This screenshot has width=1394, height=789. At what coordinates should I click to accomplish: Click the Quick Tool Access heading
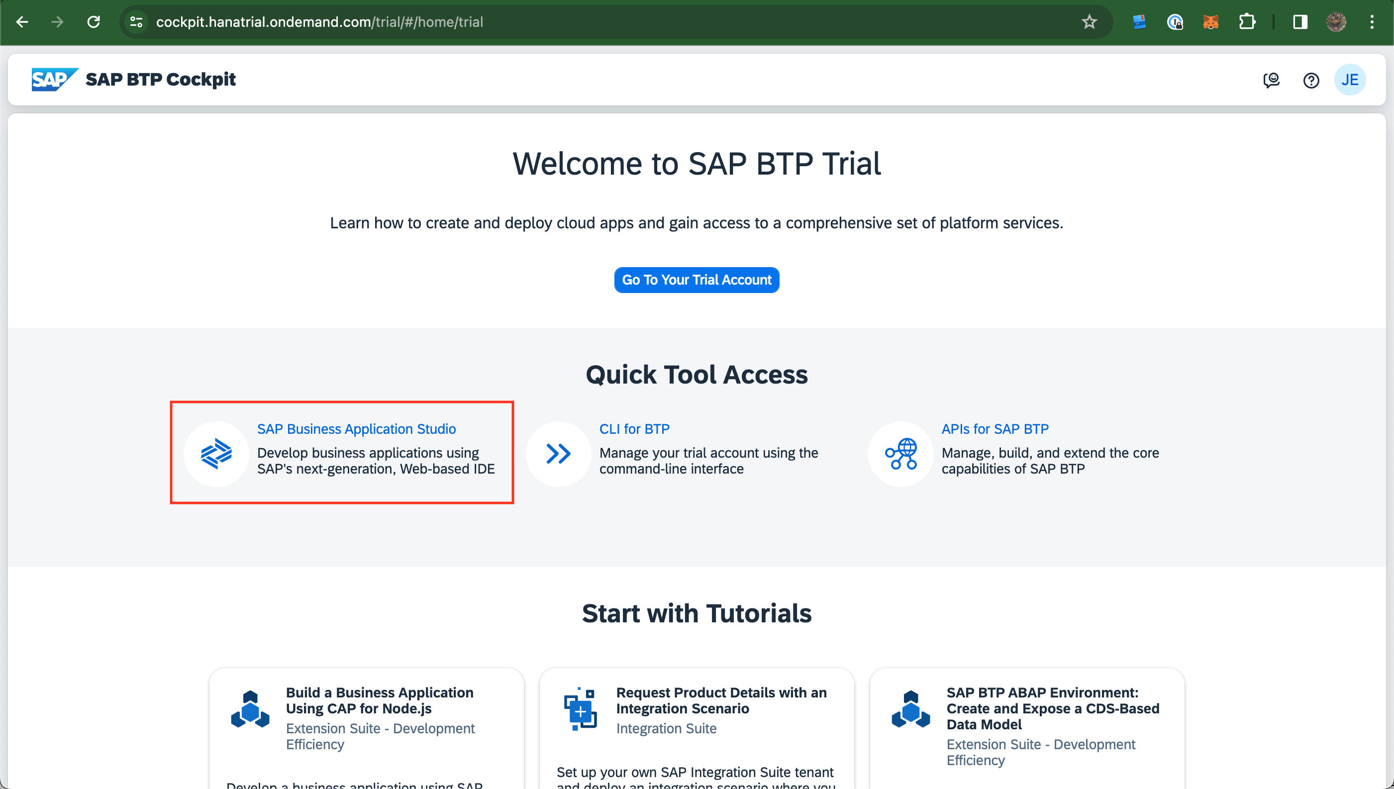(697, 375)
